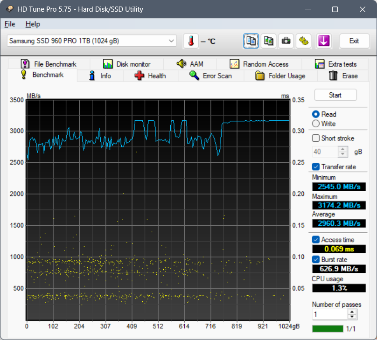Click the short stroke 40 gB field
Screen dimensions: 377x340
pyautogui.click(x=325, y=152)
